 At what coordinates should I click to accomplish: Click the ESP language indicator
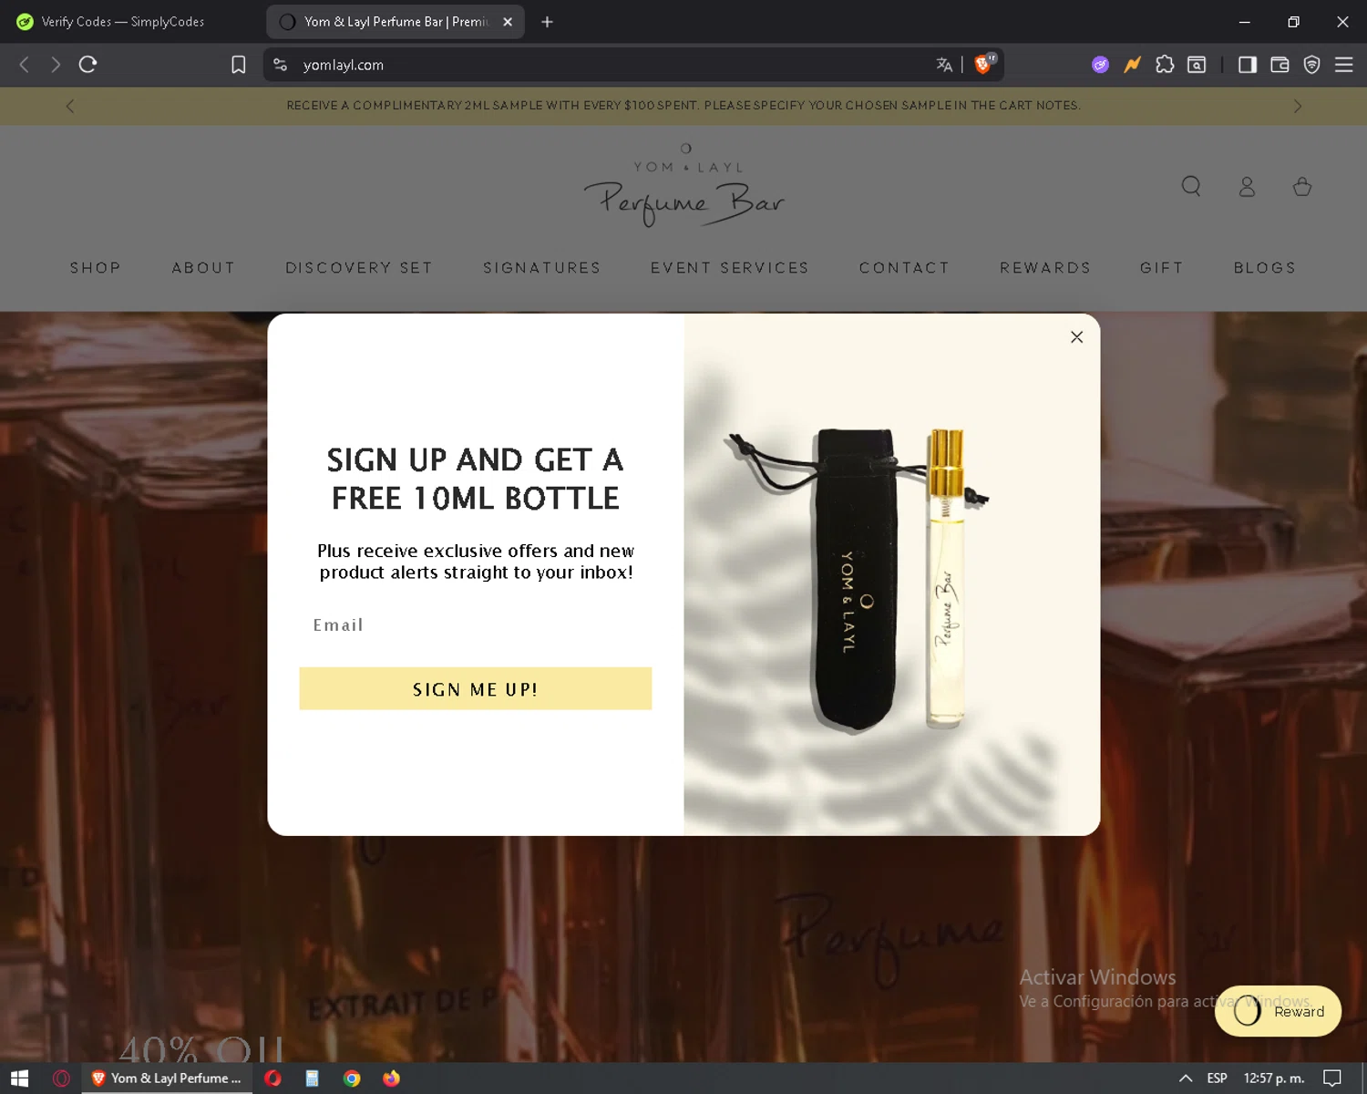(x=1217, y=1079)
